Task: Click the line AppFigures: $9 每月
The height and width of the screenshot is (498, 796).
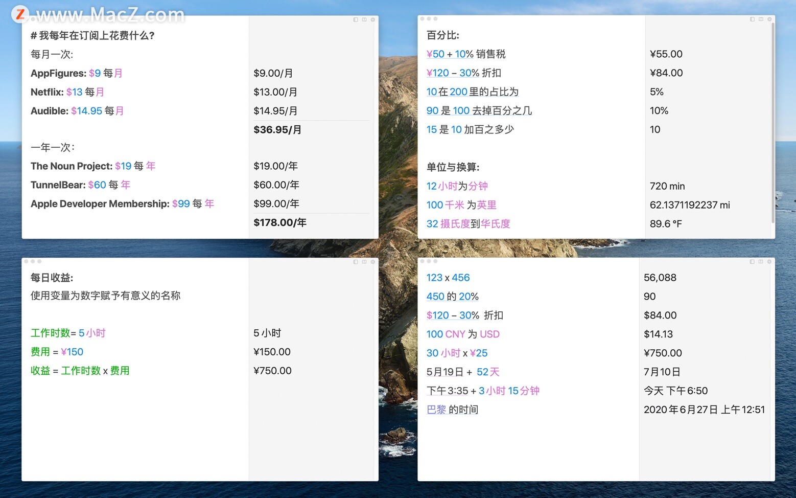Action: tap(77, 73)
